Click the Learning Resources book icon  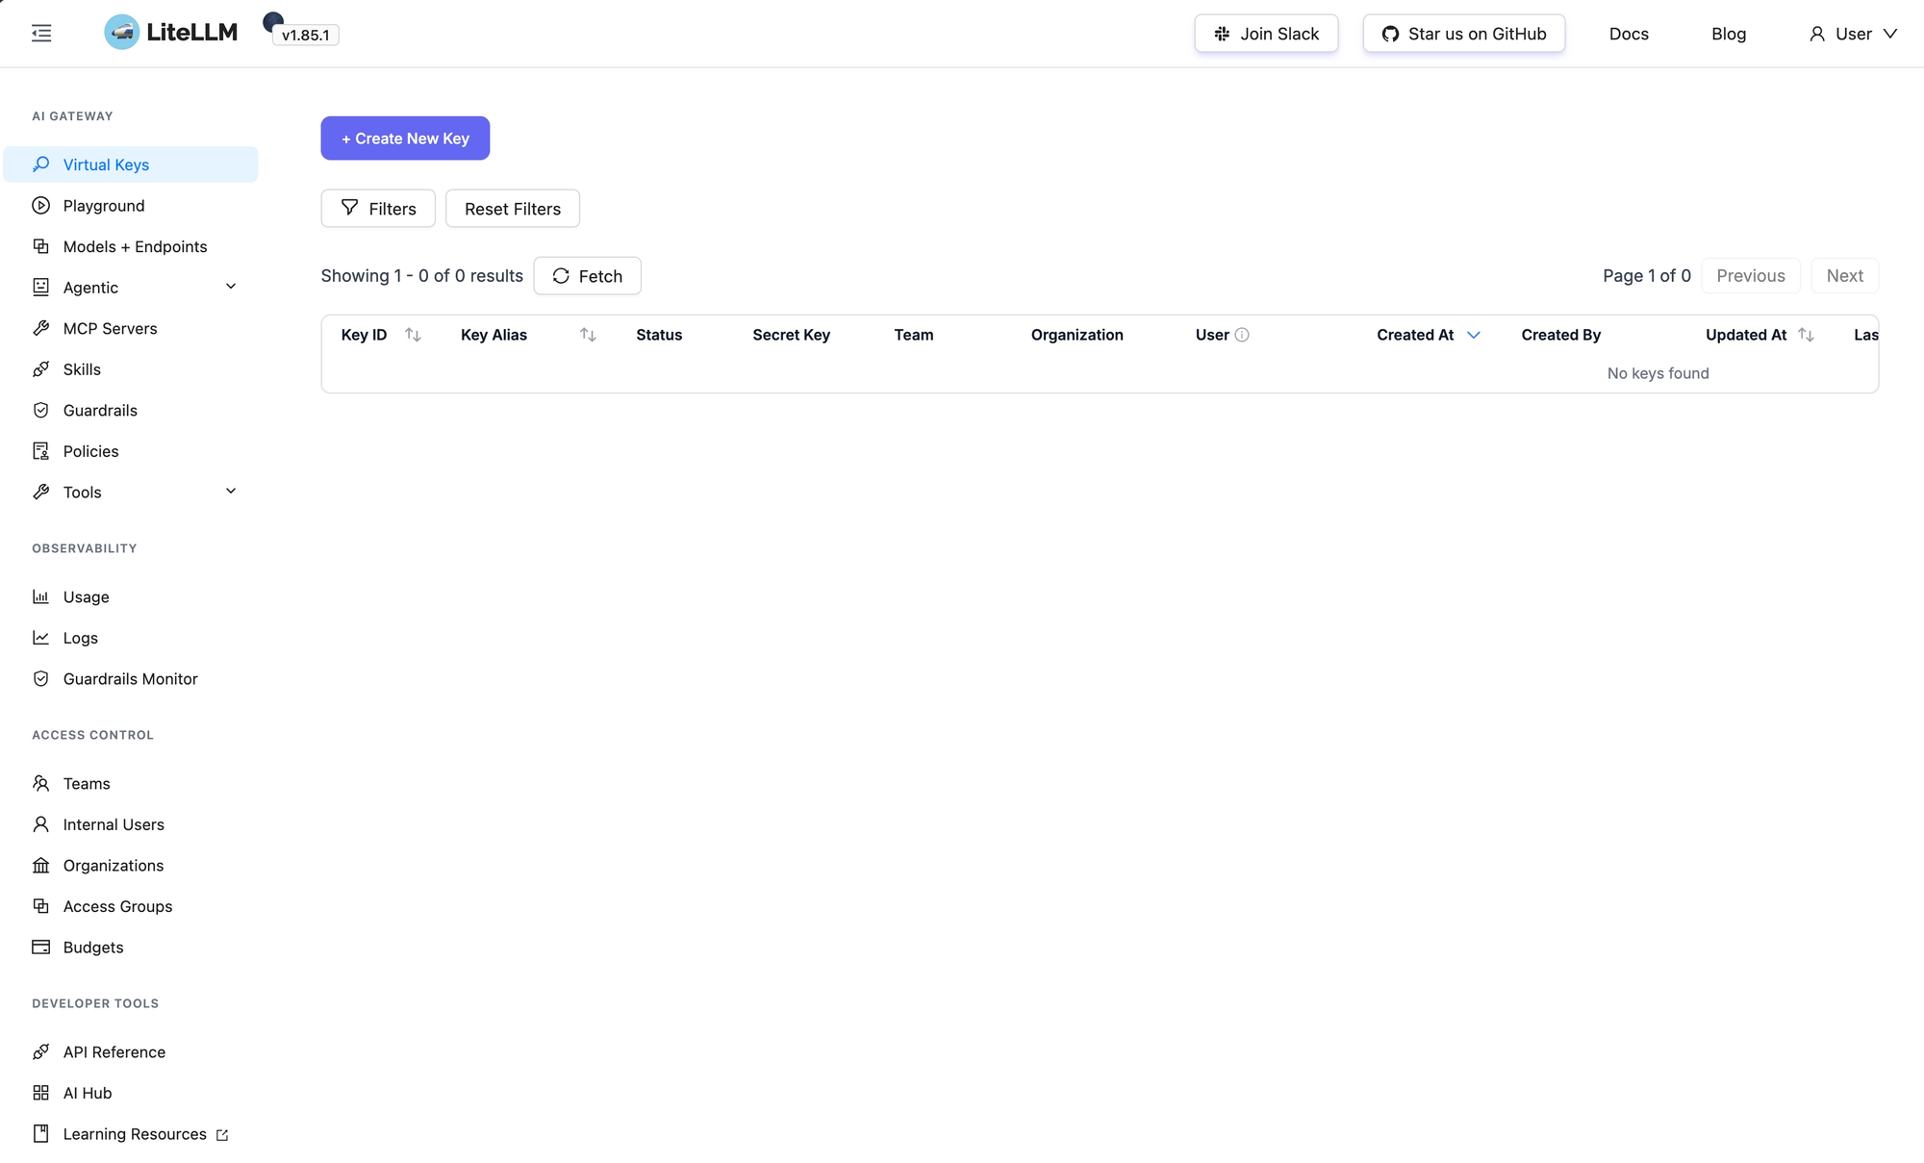point(40,1133)
